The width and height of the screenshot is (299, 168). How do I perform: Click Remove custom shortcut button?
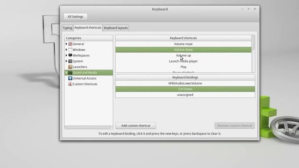(235, 126)
